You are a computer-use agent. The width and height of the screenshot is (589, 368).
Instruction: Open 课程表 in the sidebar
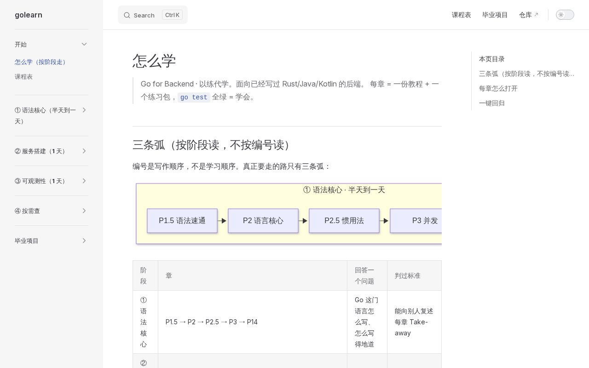point(23,76)
